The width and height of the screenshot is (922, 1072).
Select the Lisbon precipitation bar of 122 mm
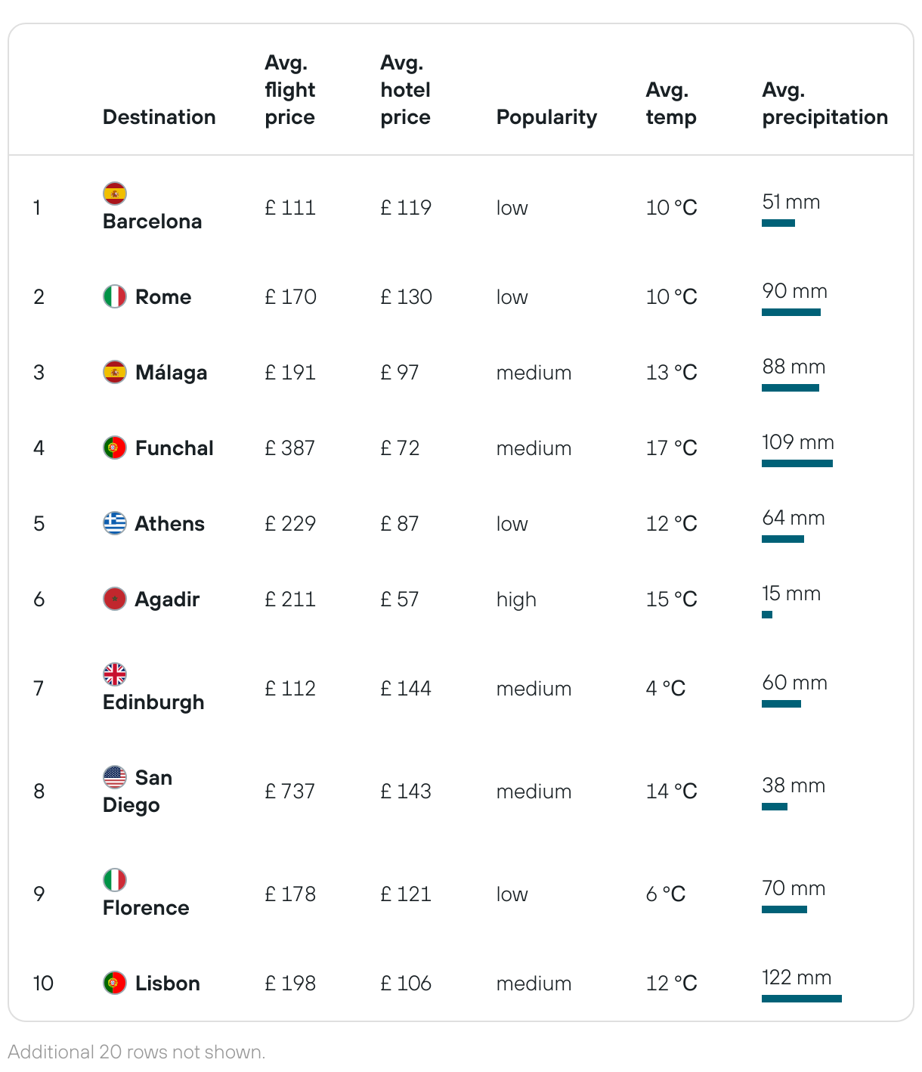point(802,999)
